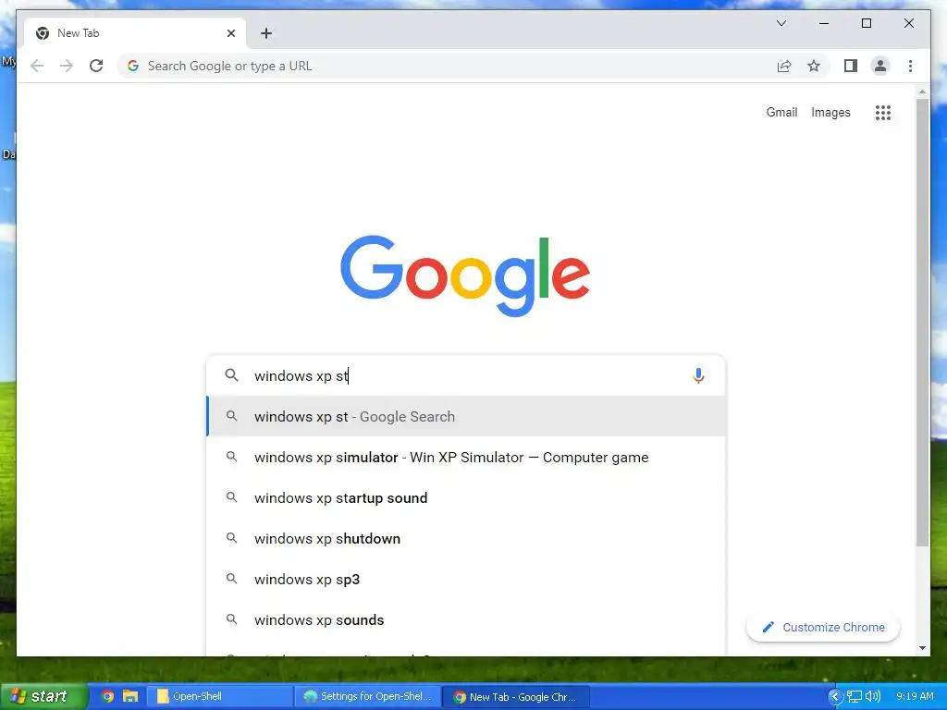Expand hidden tray icons arrow
947x710 pixels.
pos(835,696)
